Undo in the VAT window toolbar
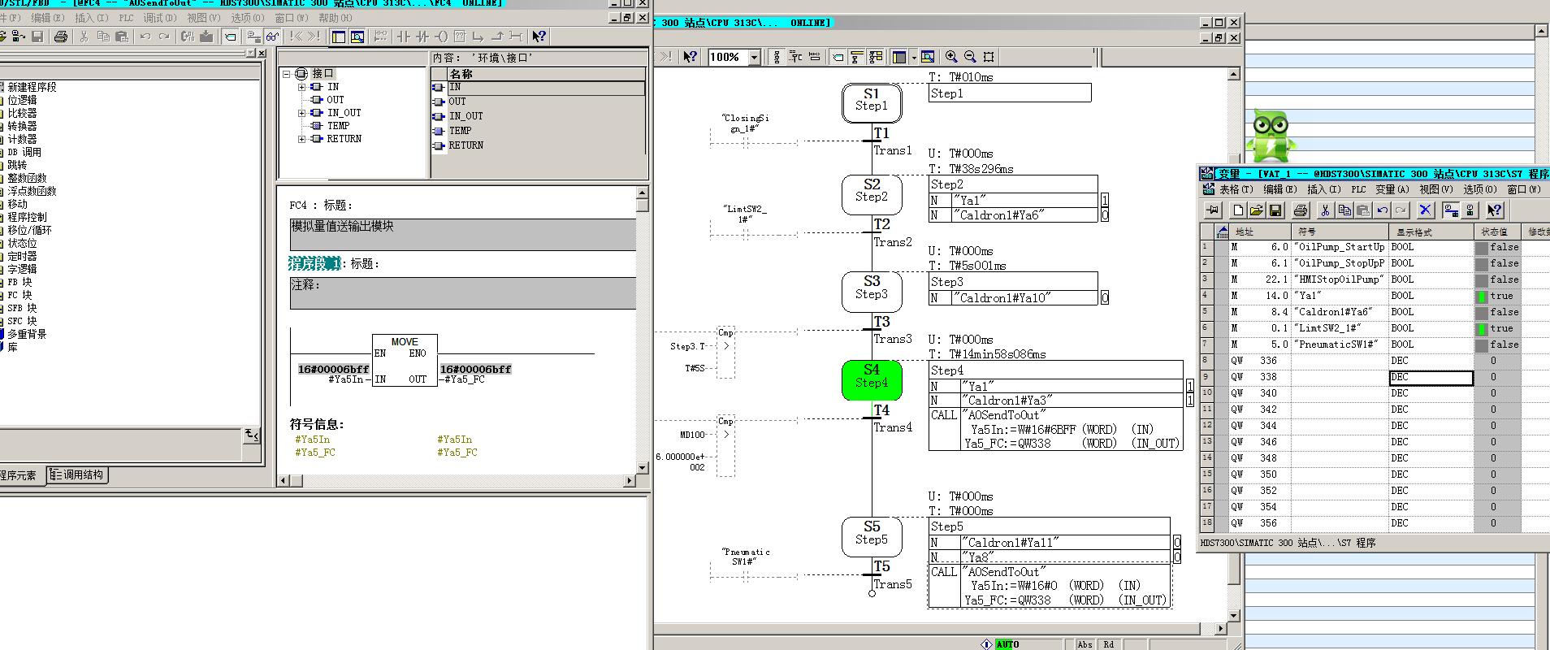The image size is (1550, 650). 1382,210
